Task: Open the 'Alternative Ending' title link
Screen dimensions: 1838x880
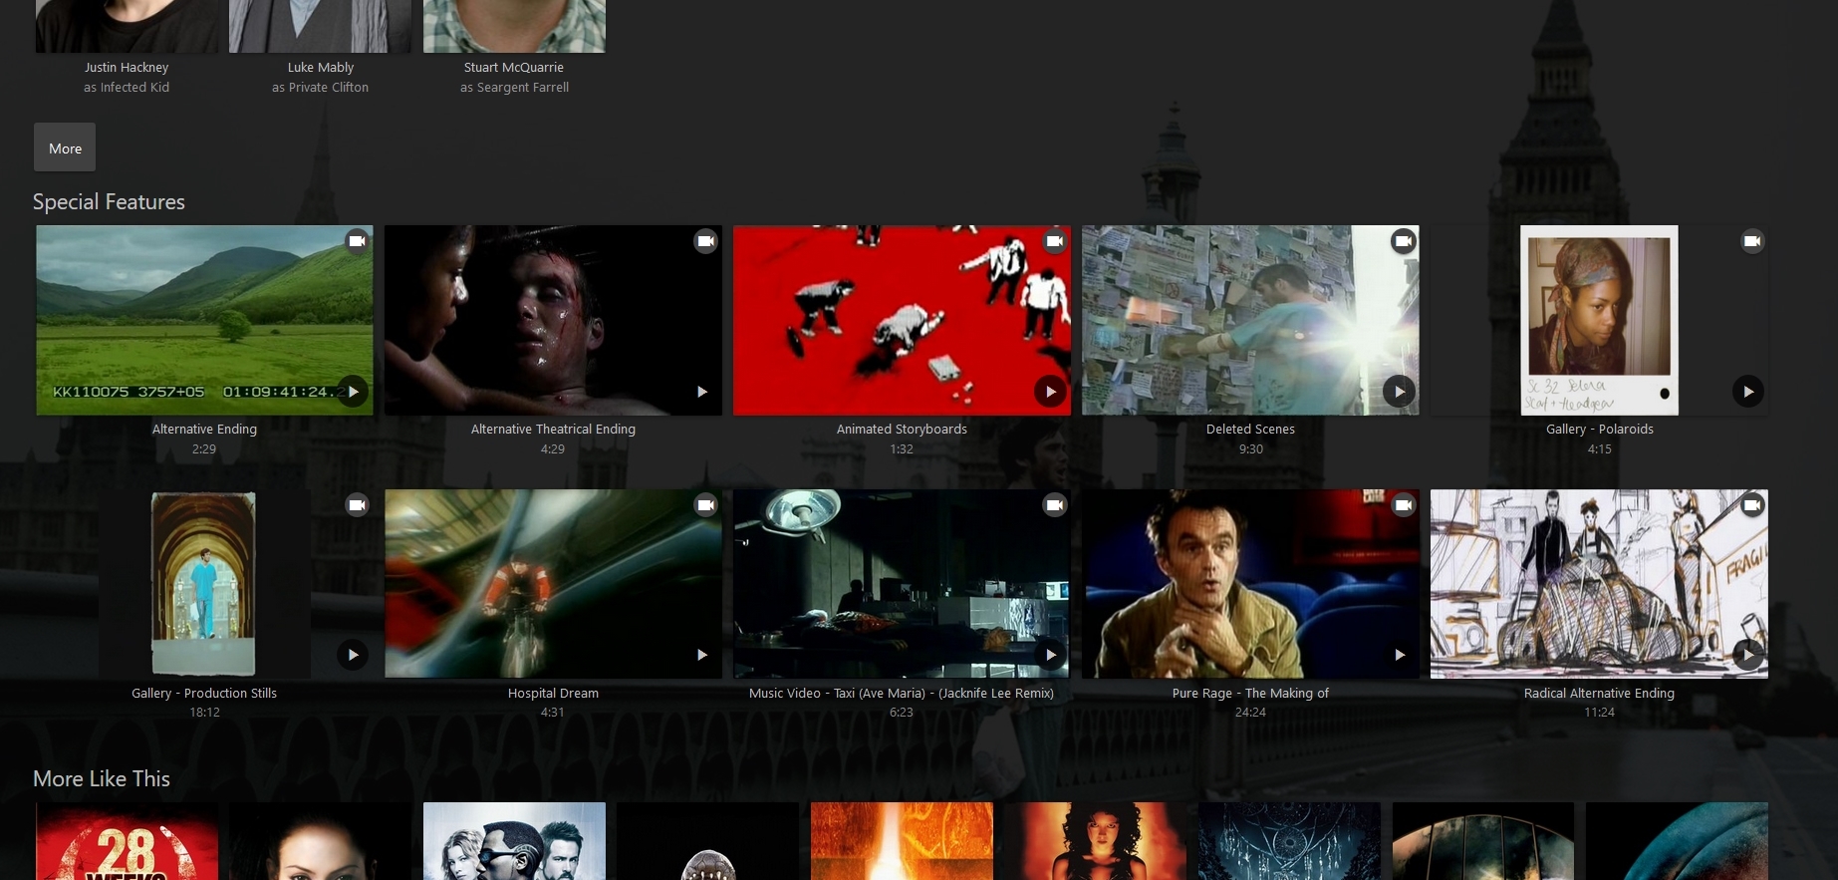Action: pos(204,430)
